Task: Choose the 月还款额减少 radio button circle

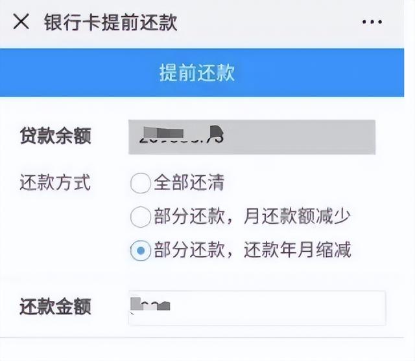Action: (141, 217)
